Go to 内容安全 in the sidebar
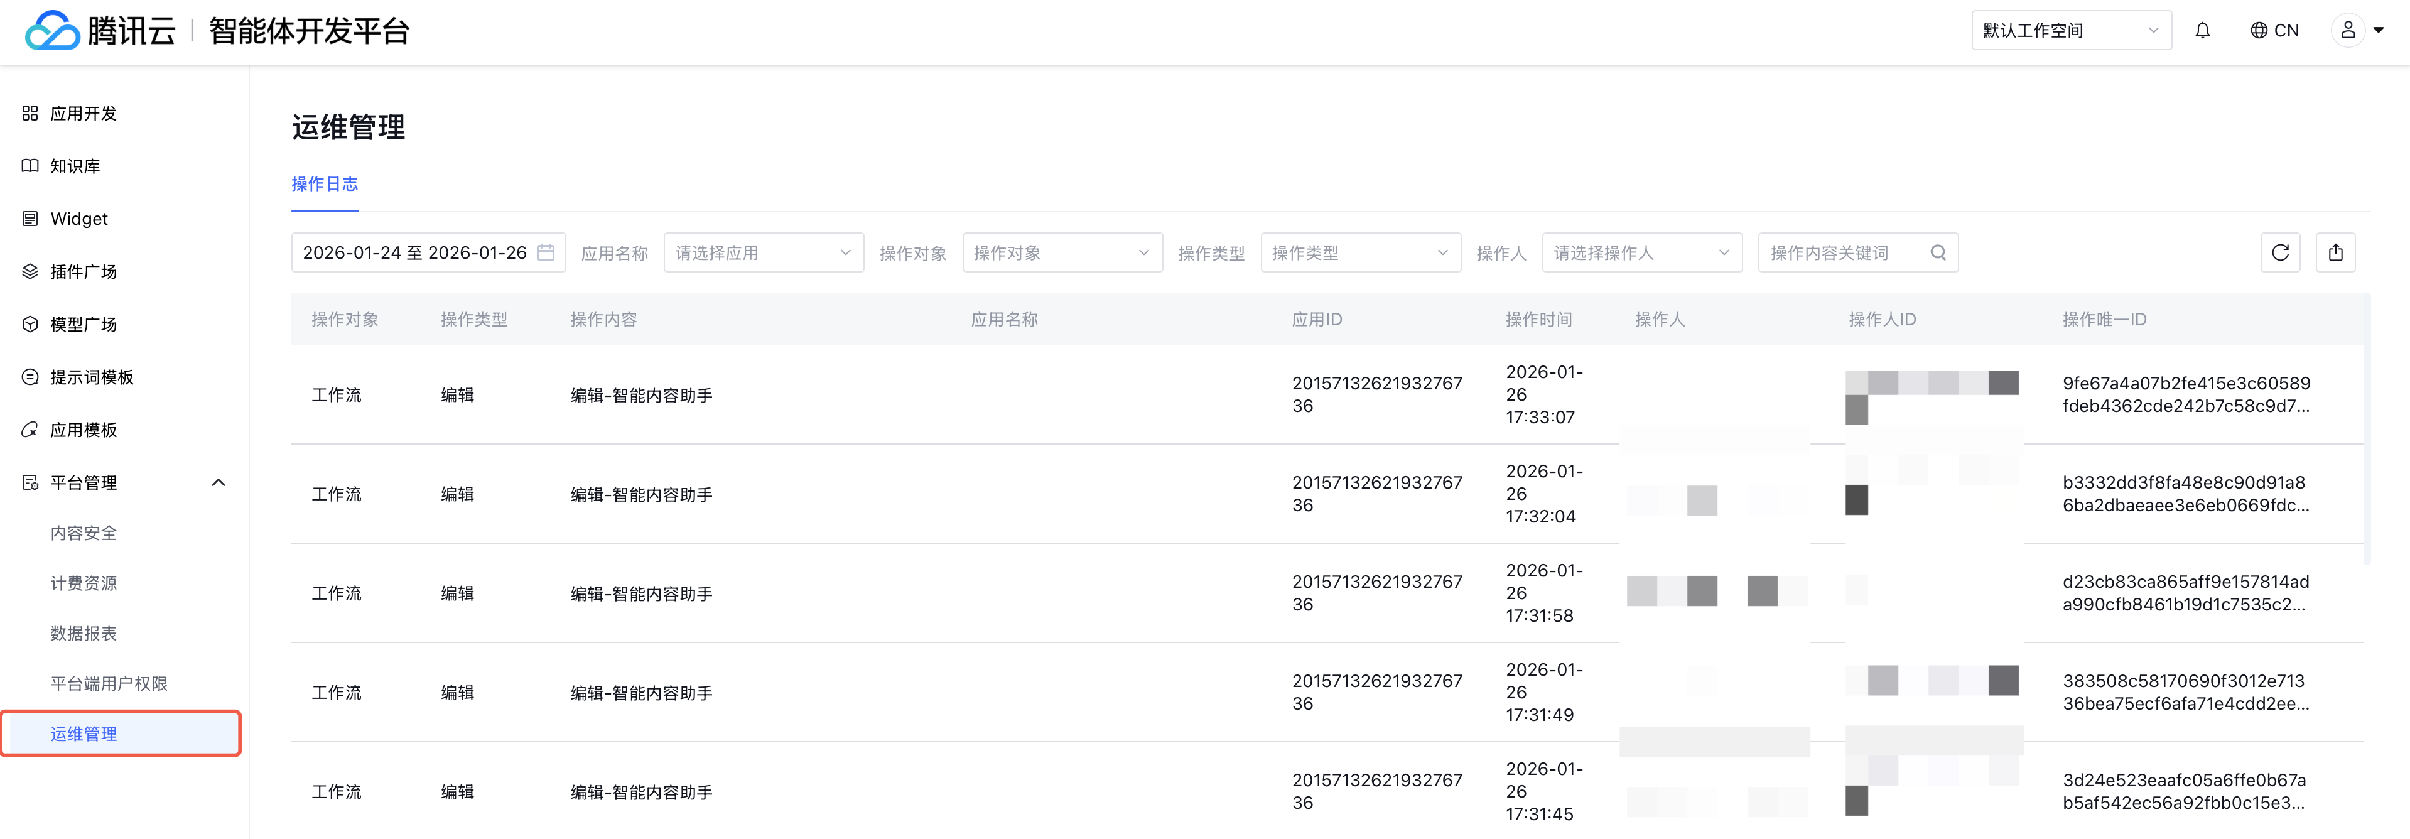 (84, 533)
